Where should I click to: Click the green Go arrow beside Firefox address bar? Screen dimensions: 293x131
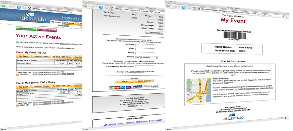[258, 14]
